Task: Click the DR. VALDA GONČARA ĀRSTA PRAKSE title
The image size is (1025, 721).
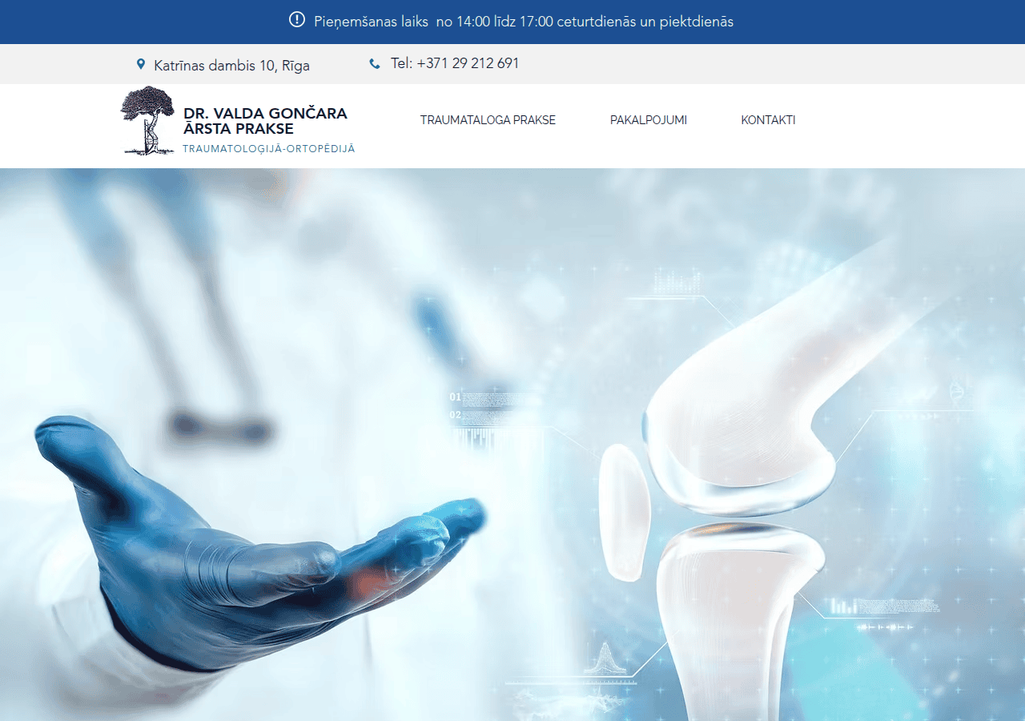Action: [x=265, y=121]
